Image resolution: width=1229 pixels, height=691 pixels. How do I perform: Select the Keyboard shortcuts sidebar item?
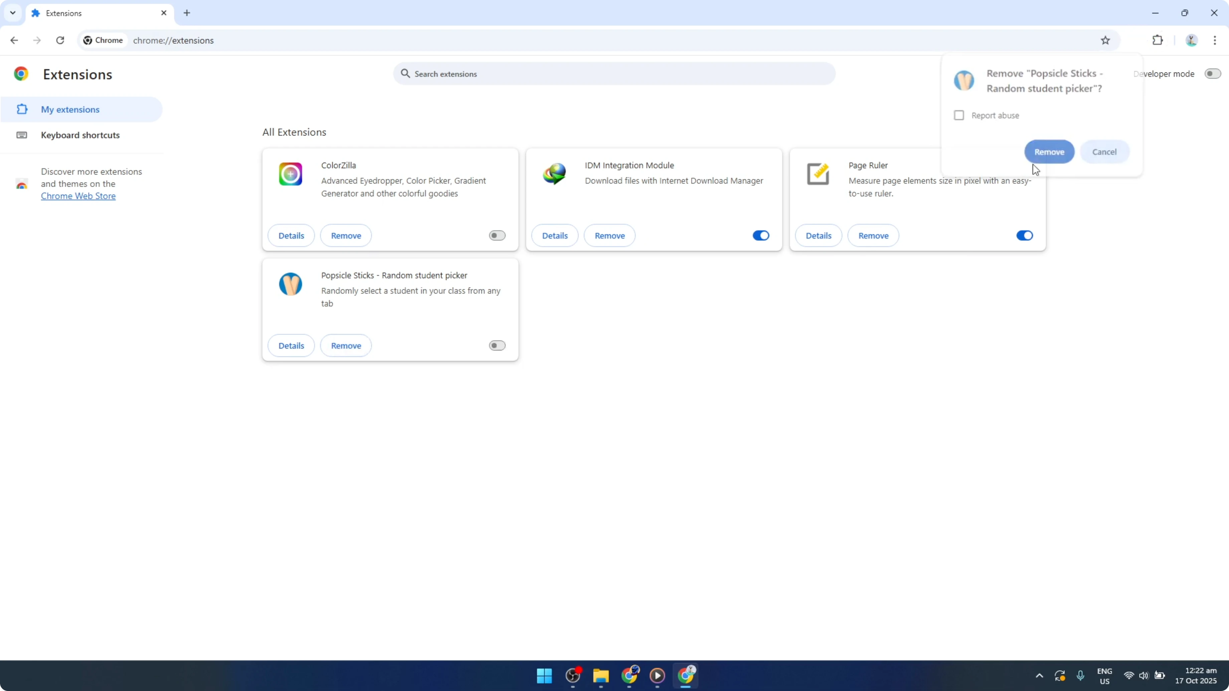(x=80, y=135)
